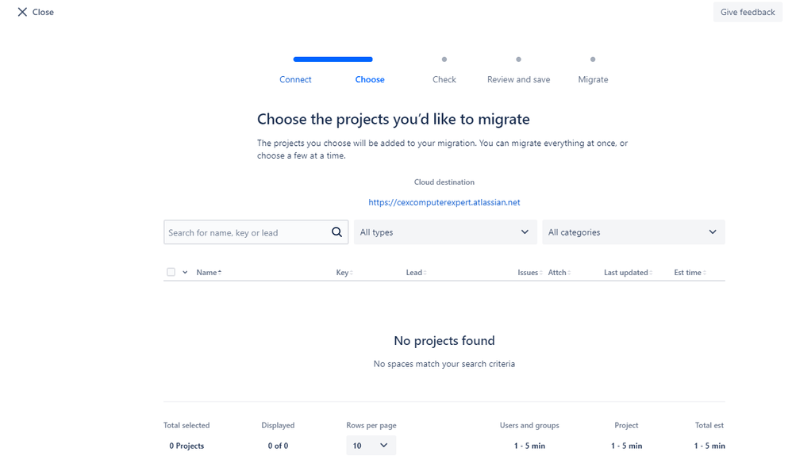This screenshot has height=471, width=792.
Task: Sort the table by Name column
Action: (209, 272)
